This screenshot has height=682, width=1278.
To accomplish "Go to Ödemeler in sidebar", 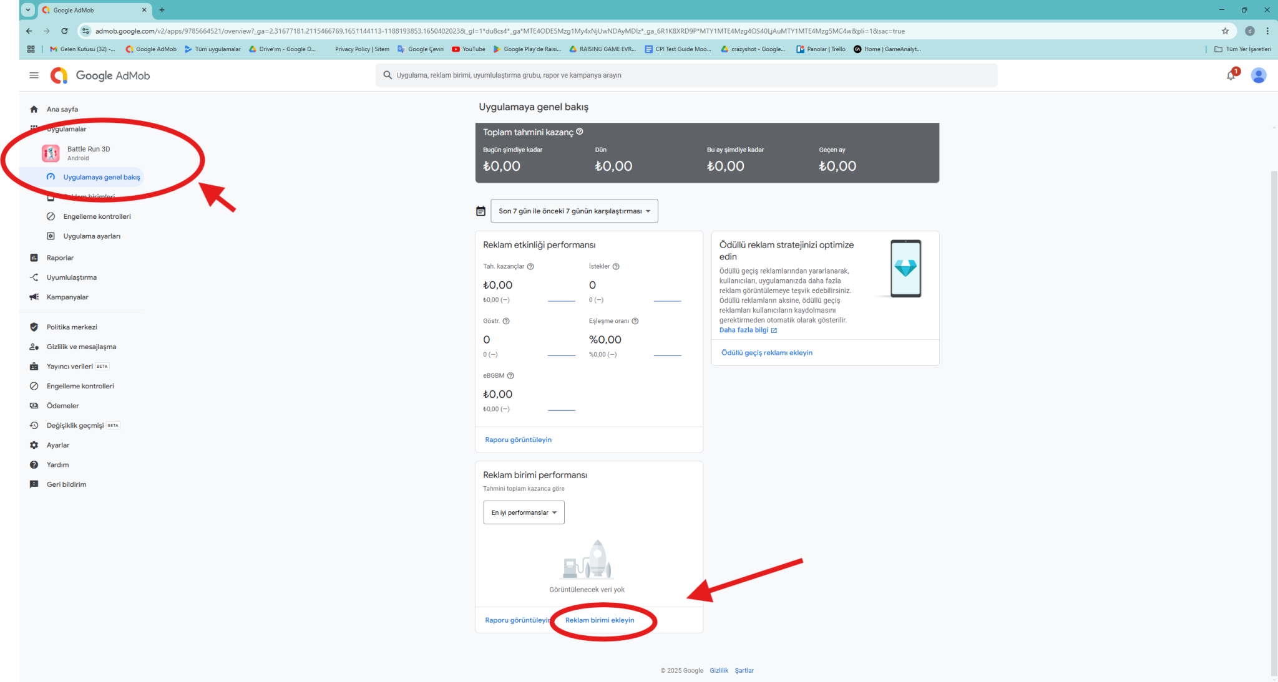I will tap(62, 406).
